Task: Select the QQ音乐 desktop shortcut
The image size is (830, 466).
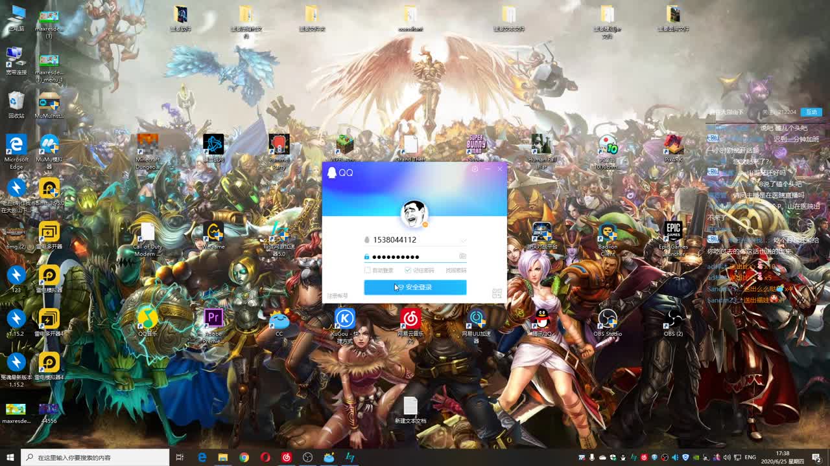Action: pyautogui.click(x=148, y=322)
